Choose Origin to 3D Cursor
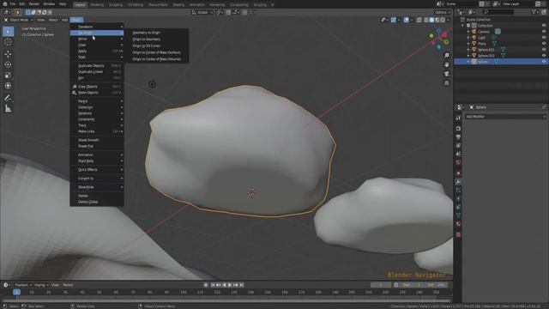 pos(147,45)
